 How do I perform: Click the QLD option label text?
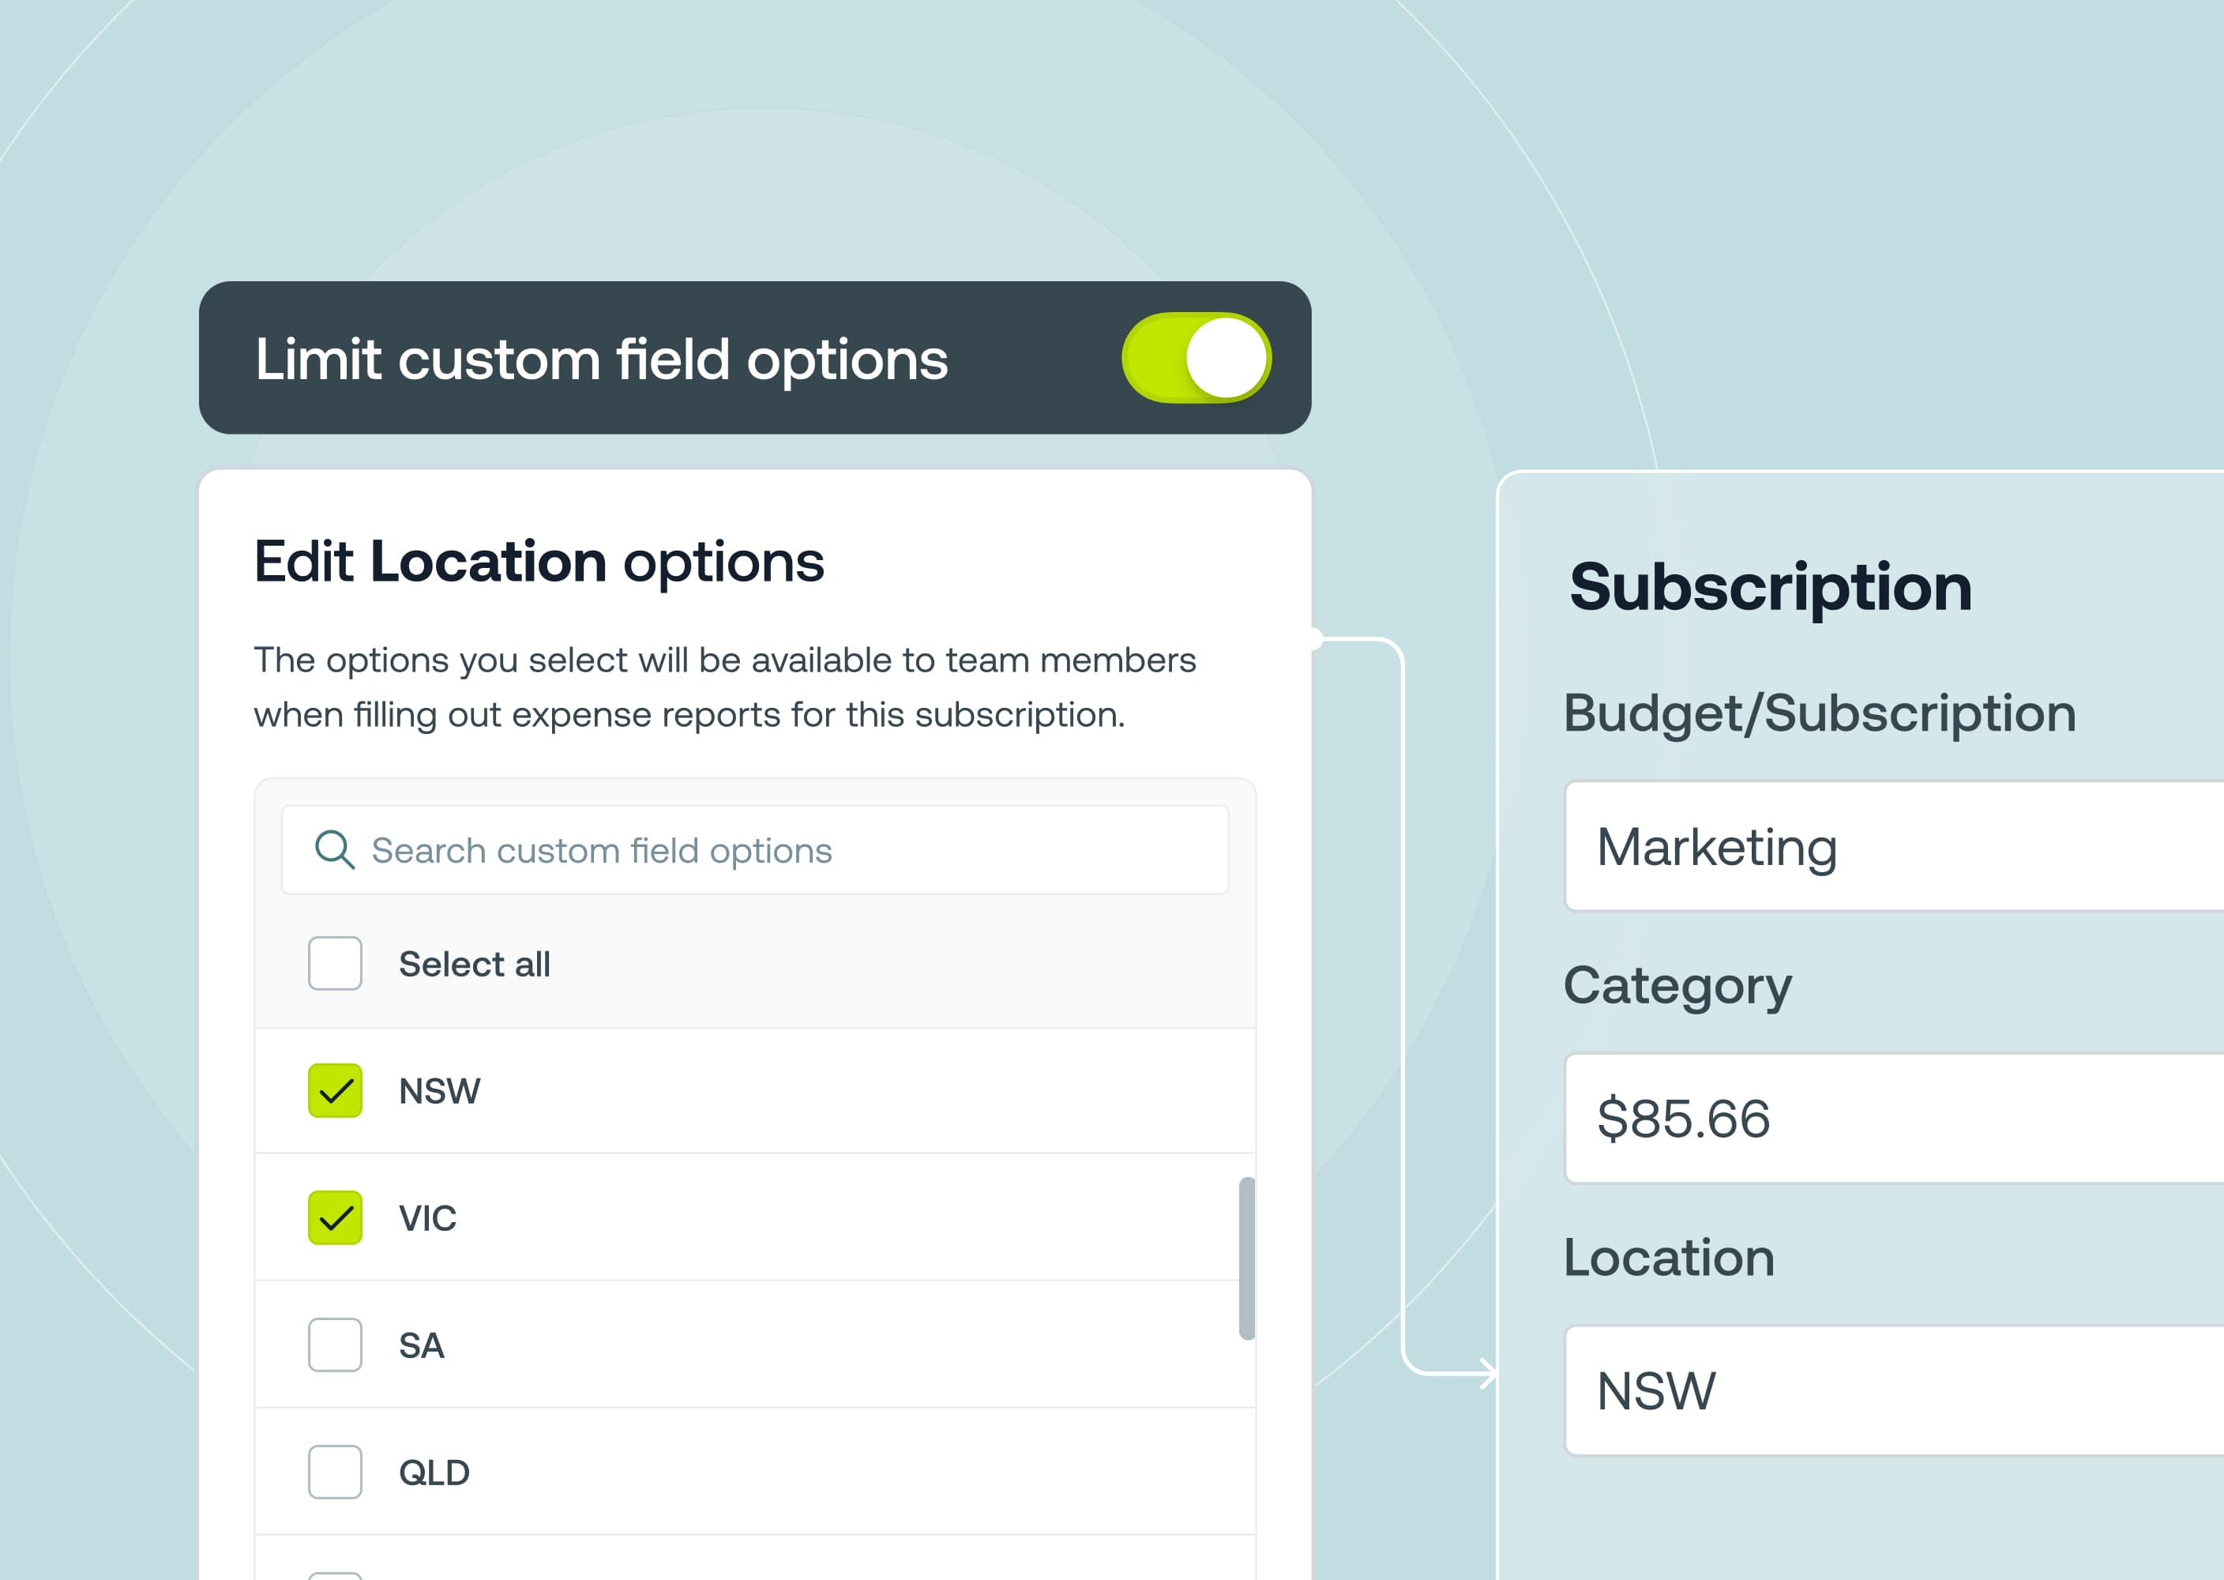click(x=434, y=1473)
